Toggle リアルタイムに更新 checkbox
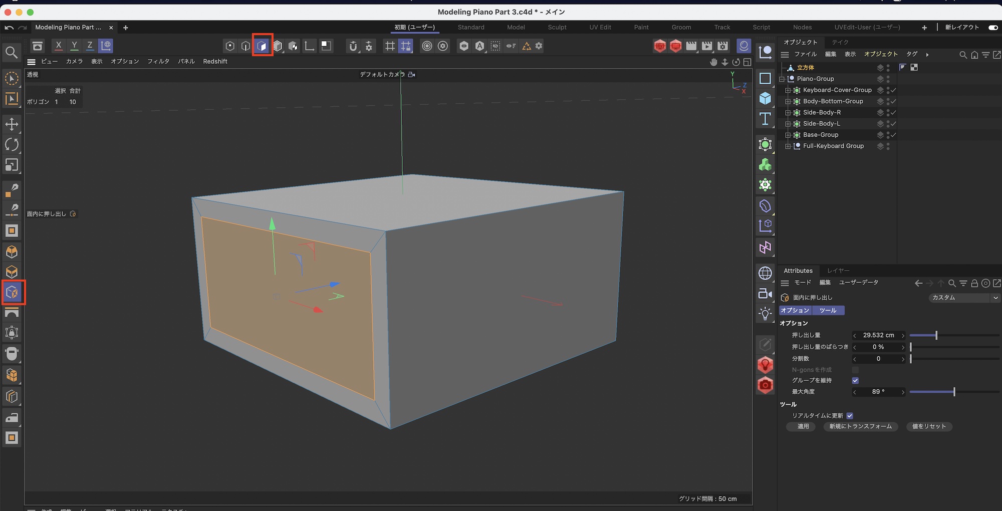 [850, 416]
